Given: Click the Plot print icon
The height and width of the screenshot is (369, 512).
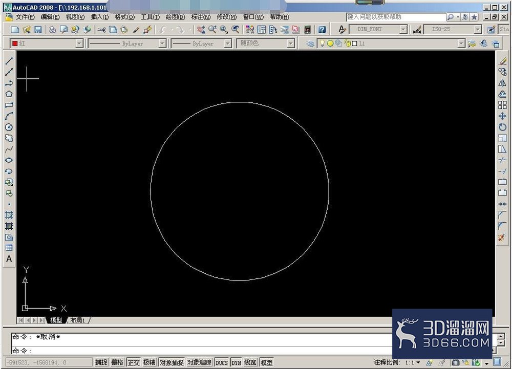Looking at the screenshot, I should (x=52, y=30).
